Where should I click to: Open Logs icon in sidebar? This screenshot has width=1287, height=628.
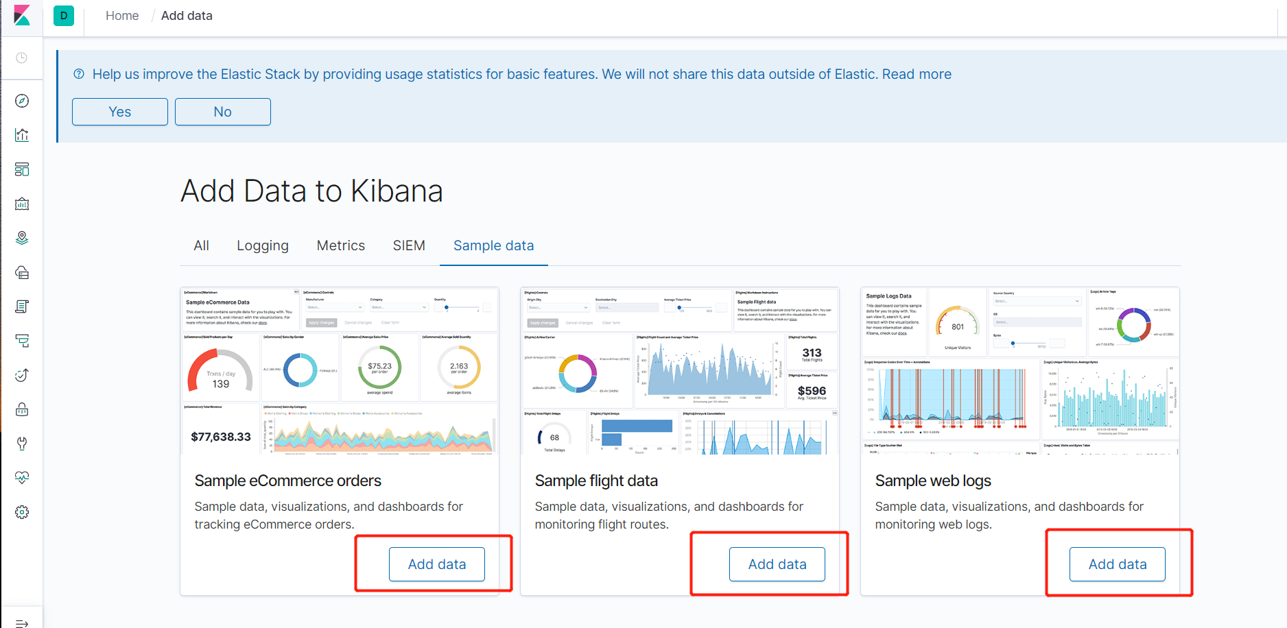point(22,306)
